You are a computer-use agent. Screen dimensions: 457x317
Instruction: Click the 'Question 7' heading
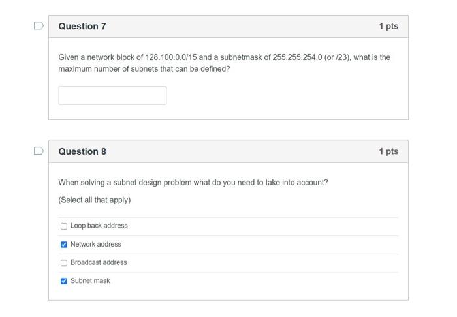[82, 26]
